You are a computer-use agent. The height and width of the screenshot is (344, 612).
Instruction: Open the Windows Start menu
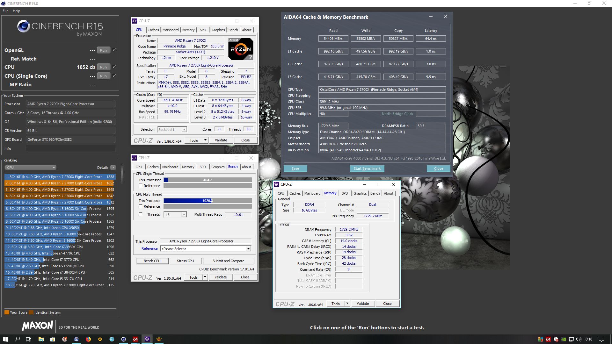point(5,339)
